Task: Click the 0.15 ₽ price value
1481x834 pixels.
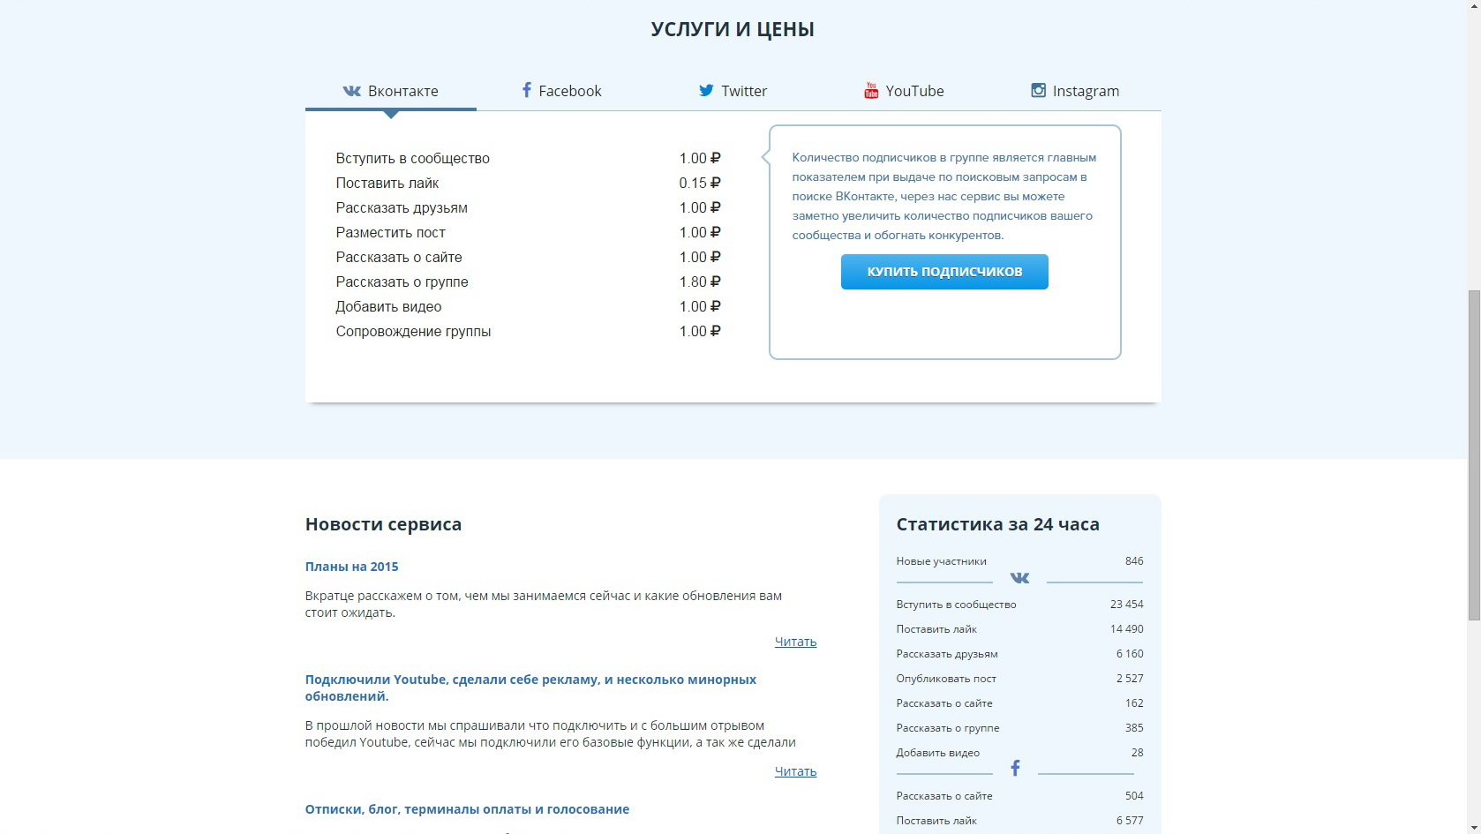Action: 700,184
